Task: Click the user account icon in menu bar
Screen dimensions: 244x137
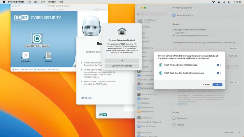Action: click(219, 2)
